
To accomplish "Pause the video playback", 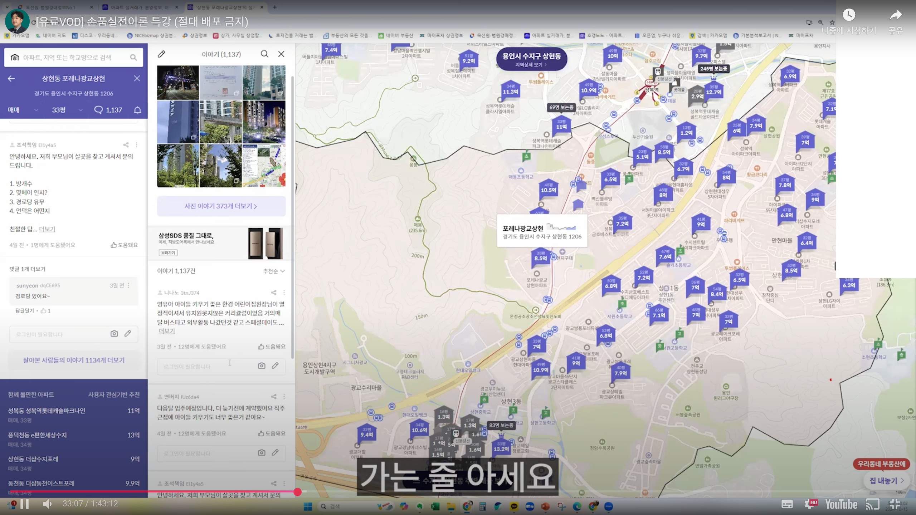I will (x=25, y=504).
